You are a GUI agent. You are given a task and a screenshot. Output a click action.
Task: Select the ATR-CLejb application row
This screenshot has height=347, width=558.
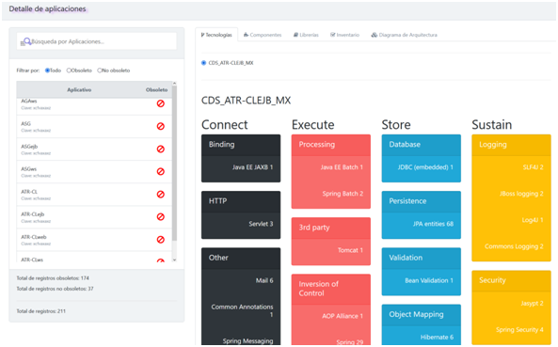[x=94, y=217]
